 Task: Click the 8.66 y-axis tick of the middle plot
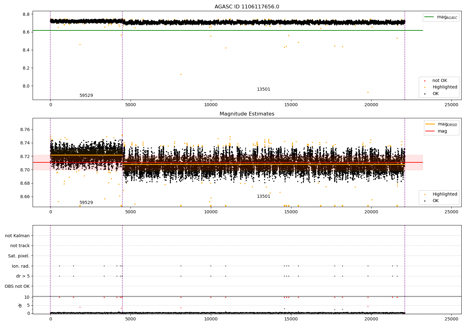point(25,197)
